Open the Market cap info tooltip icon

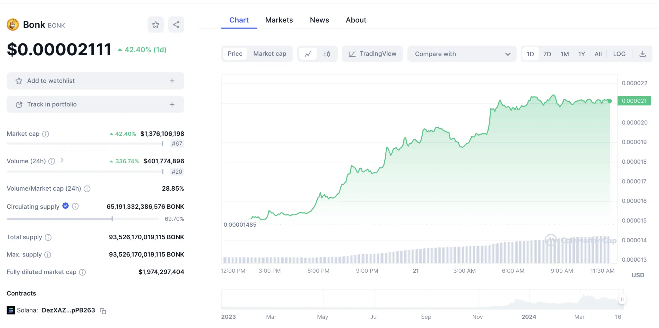[x=46, y=134]
